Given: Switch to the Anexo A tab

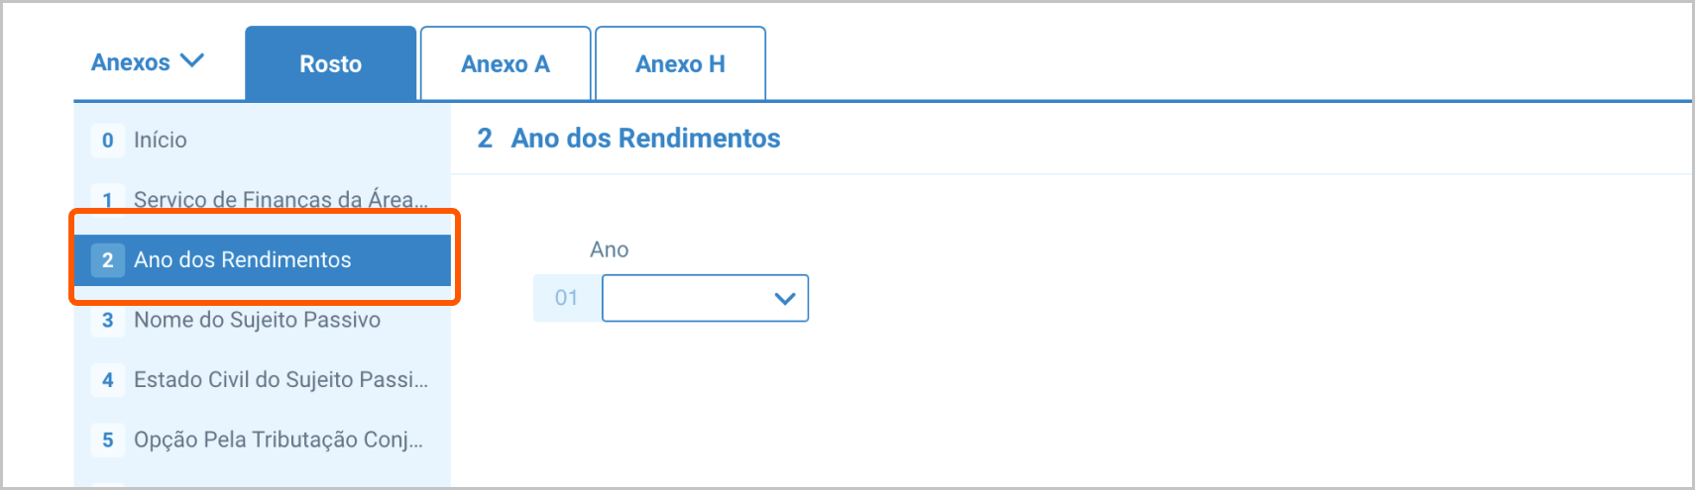Looking at the screenshot, I should (506, 64).
